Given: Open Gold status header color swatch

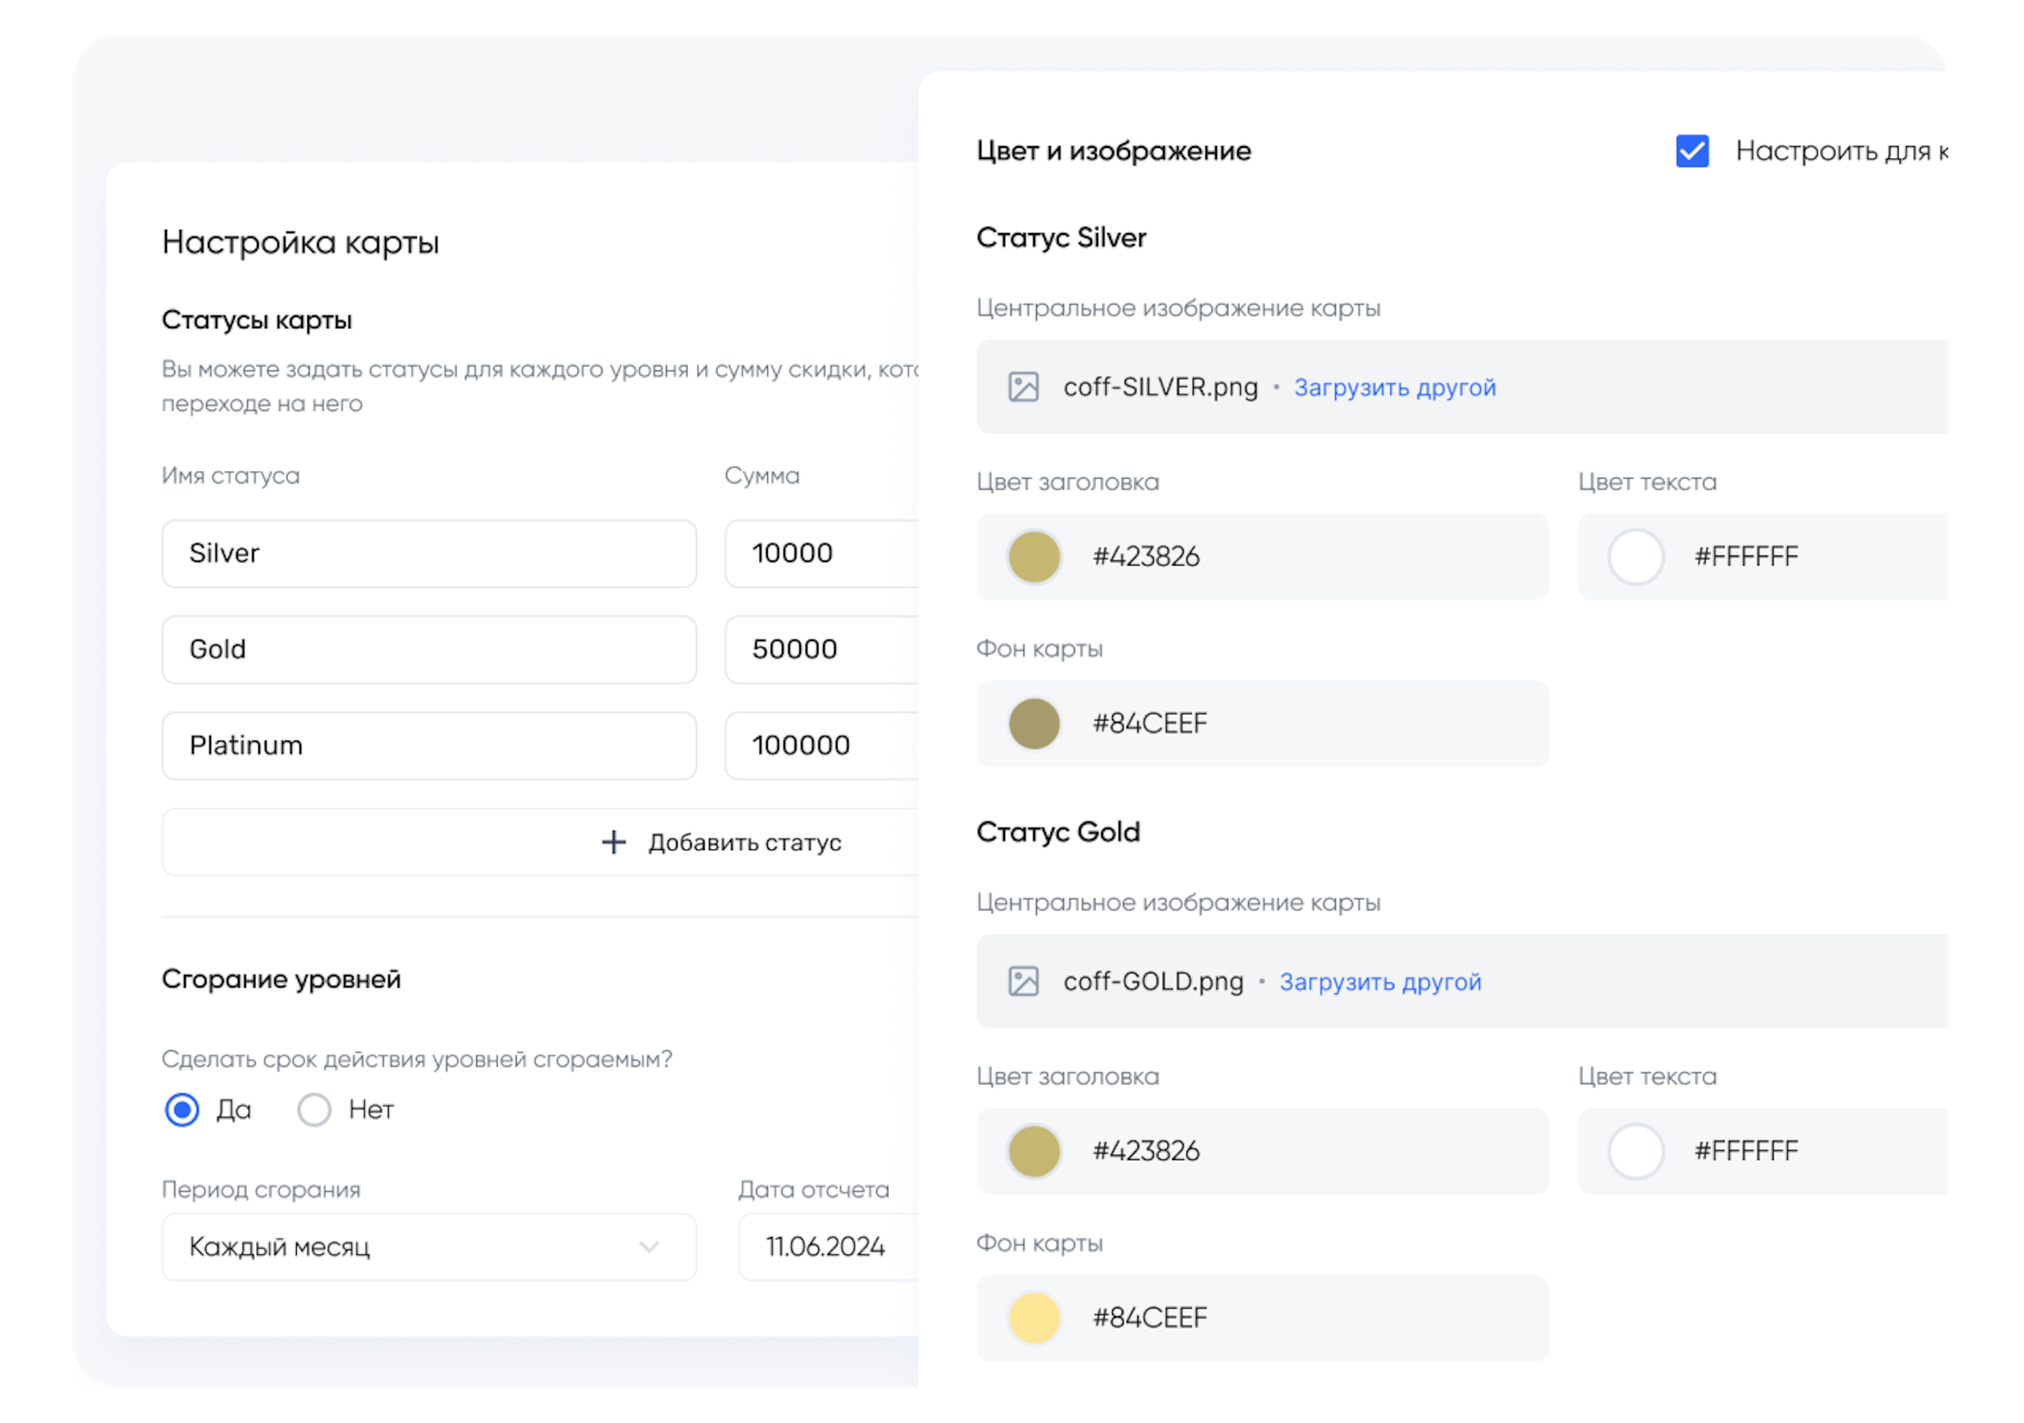Looking at the screenshot, I should [x=1034, y=1151].
